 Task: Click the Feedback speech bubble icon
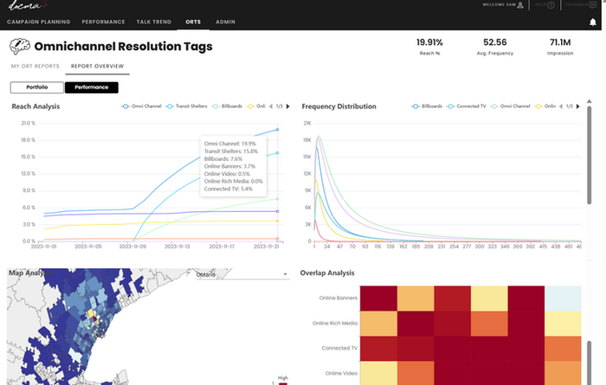(592, 4)
